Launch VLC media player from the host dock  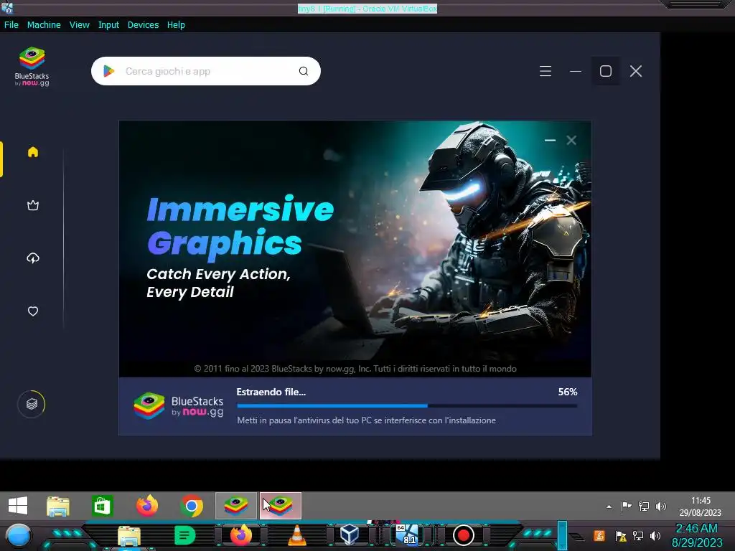[296, 535]
